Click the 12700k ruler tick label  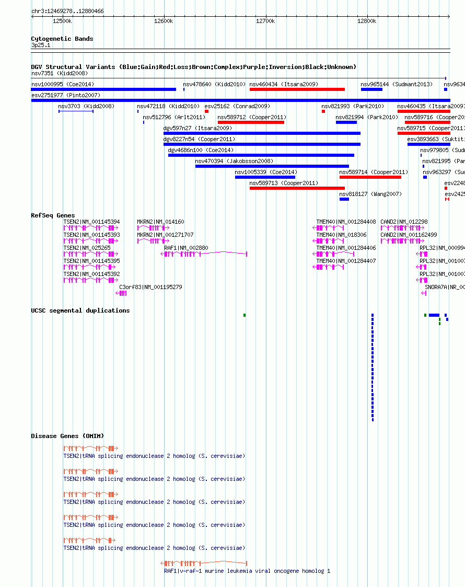pos(265,21)
